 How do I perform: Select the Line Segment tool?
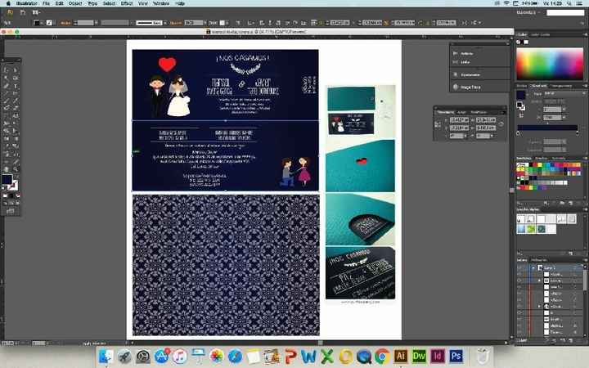6,93
